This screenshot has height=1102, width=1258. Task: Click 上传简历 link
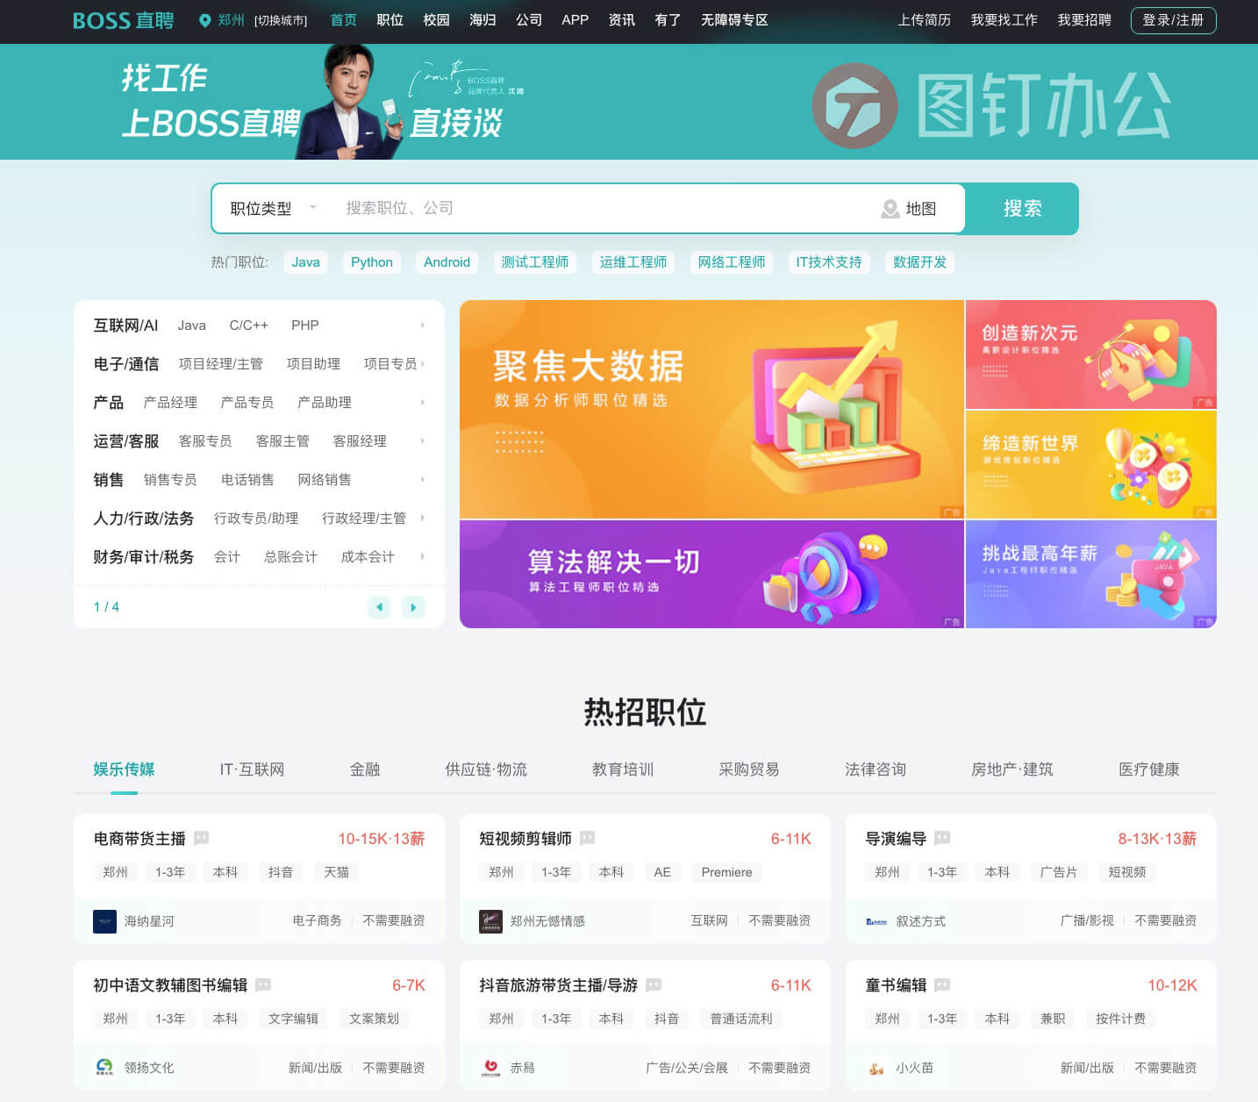924,19
